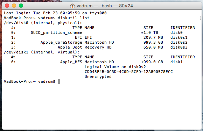This screenshot has width=203, height=131.
Task: Click the '999.3 GB' size value
Action: pyautogui.click(x=153, y=42)
